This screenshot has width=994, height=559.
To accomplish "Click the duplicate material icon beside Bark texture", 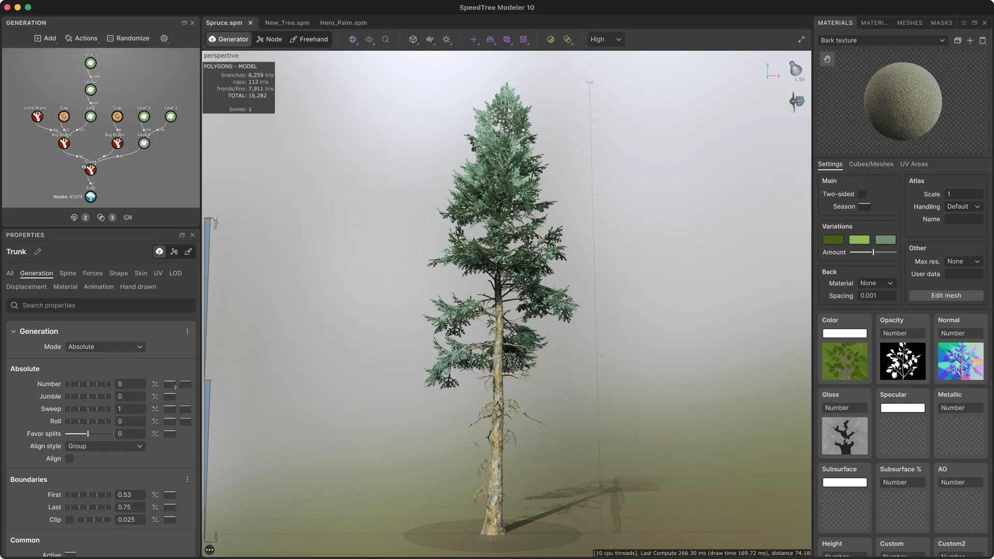I will pos(958,40).
